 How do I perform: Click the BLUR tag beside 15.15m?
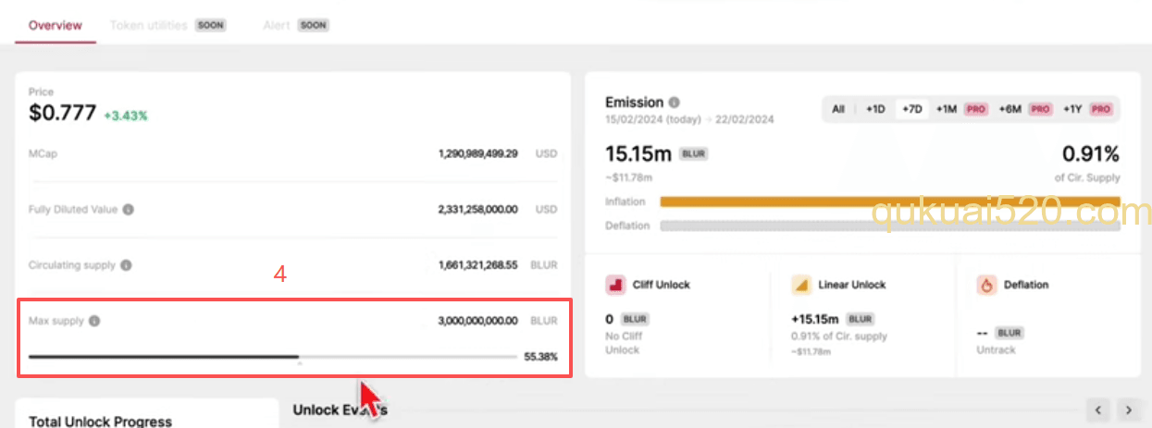pos(694,154)
